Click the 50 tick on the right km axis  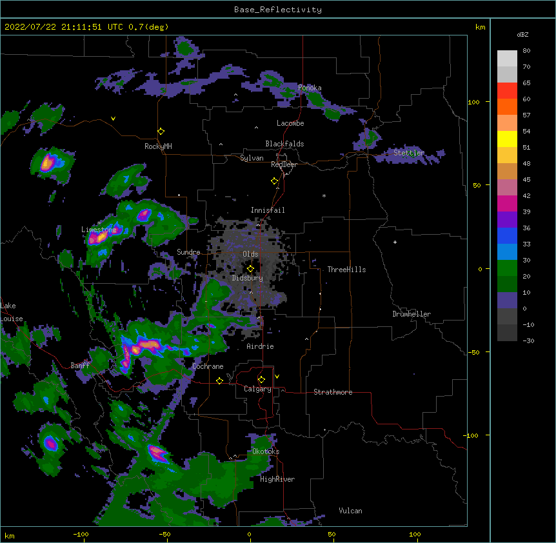point(477,185)
